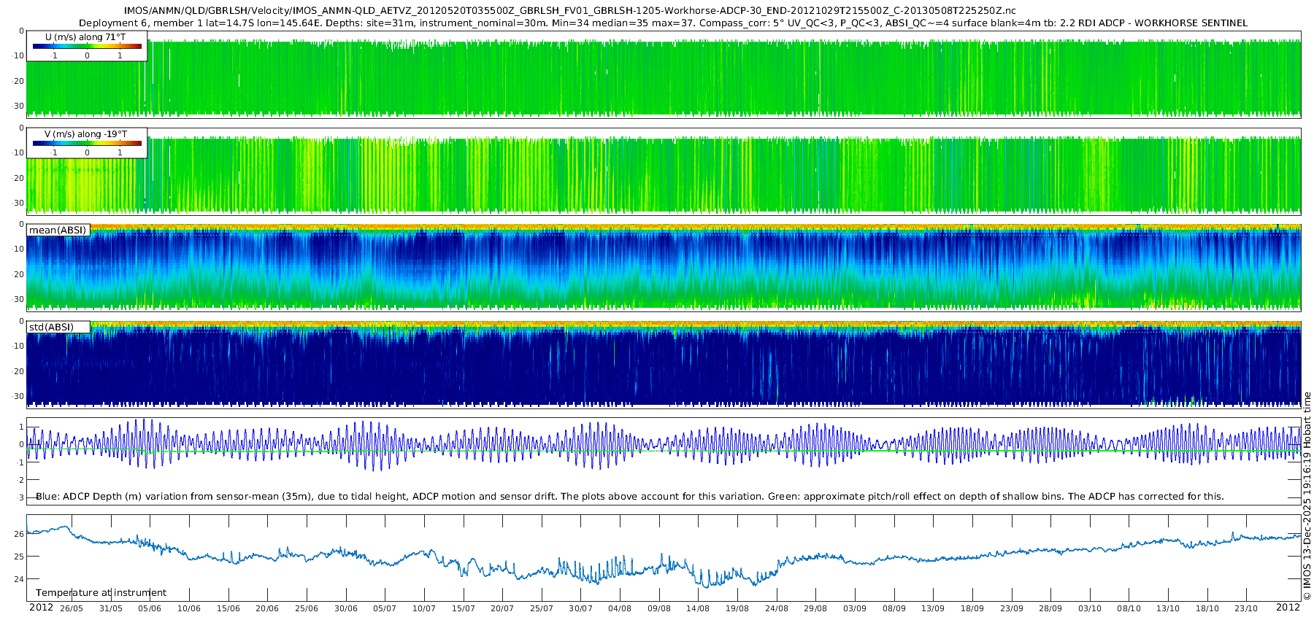The height and width of the screenshot is (620, 1314).
Task: Select the 'U (m/s) along 71°T' legend title
Action: click(85, 36)
